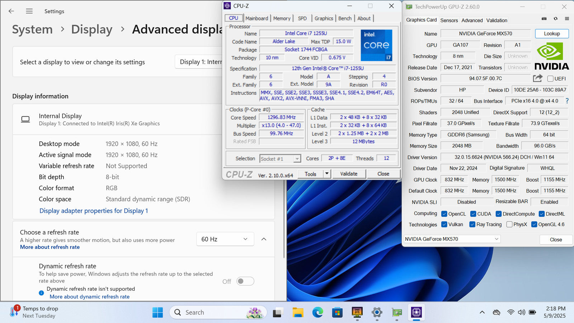This screenshot has height=323, width=574.
Task: Click the GPU-Z screenshot camera icon
Action: coord(544,19)
